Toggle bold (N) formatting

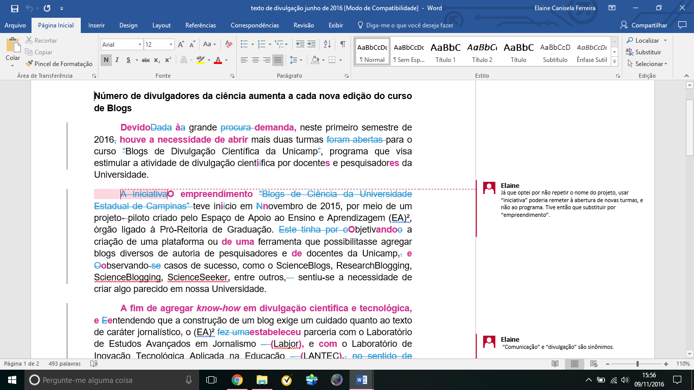[x=106, y=60]
